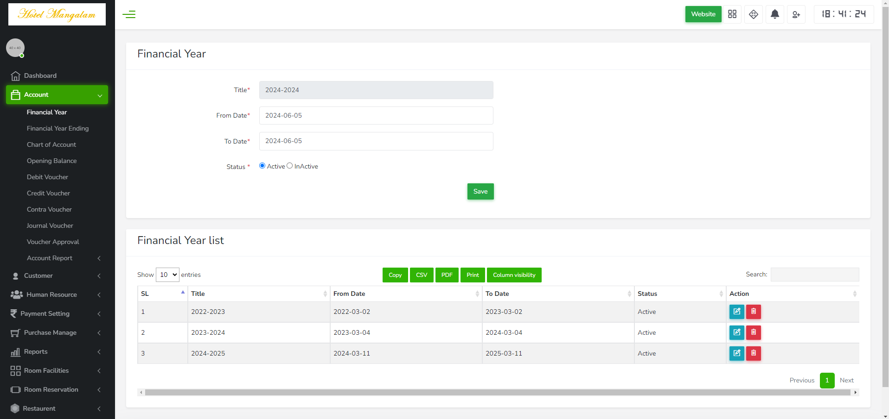Open the Show entries count dropdown

pos(167,275)
